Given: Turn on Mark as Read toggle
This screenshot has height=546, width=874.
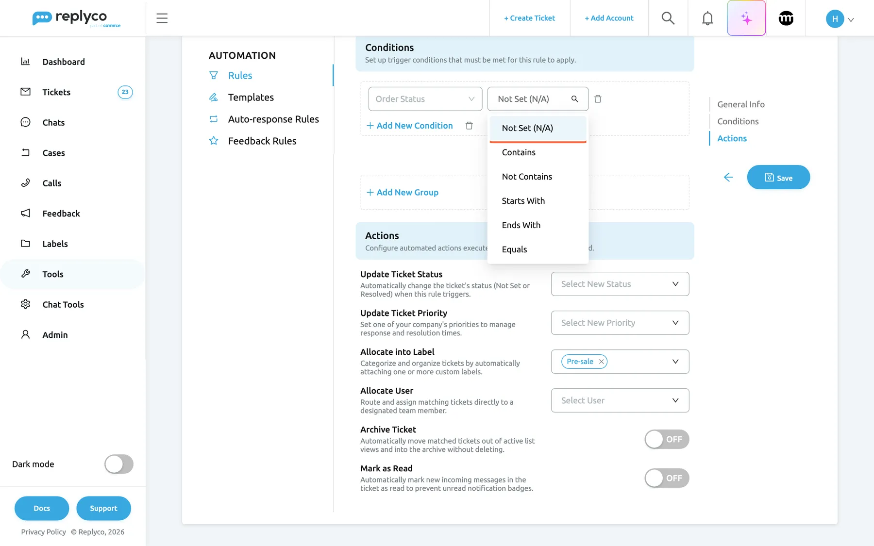Looking at the screenshot, I should (x=667, y=478).
